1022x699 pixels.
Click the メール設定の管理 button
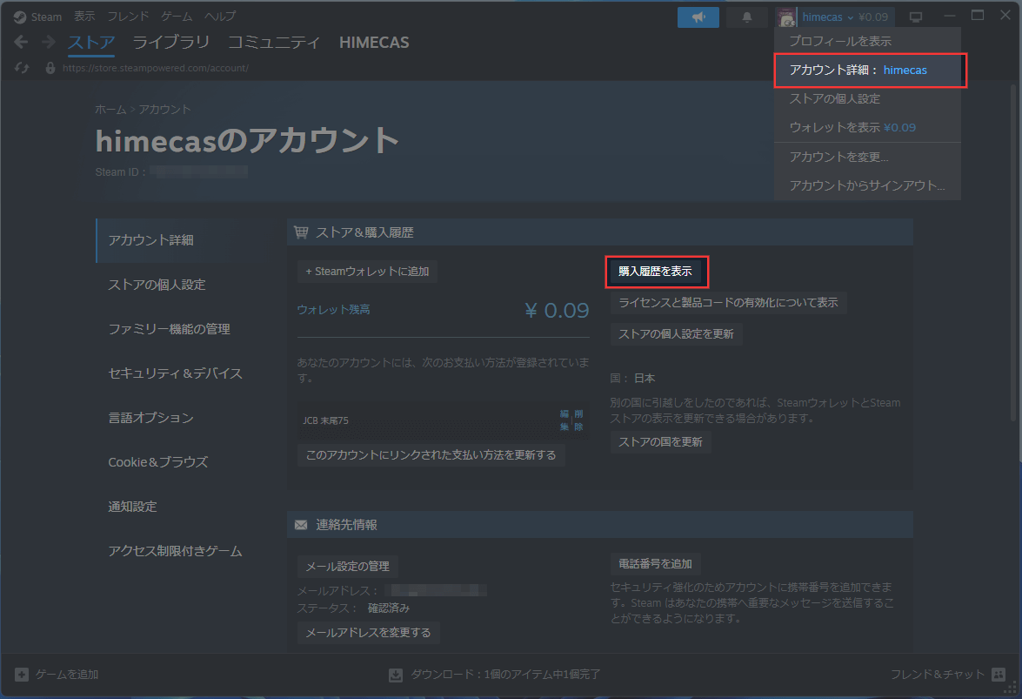(x=347, y=567)
